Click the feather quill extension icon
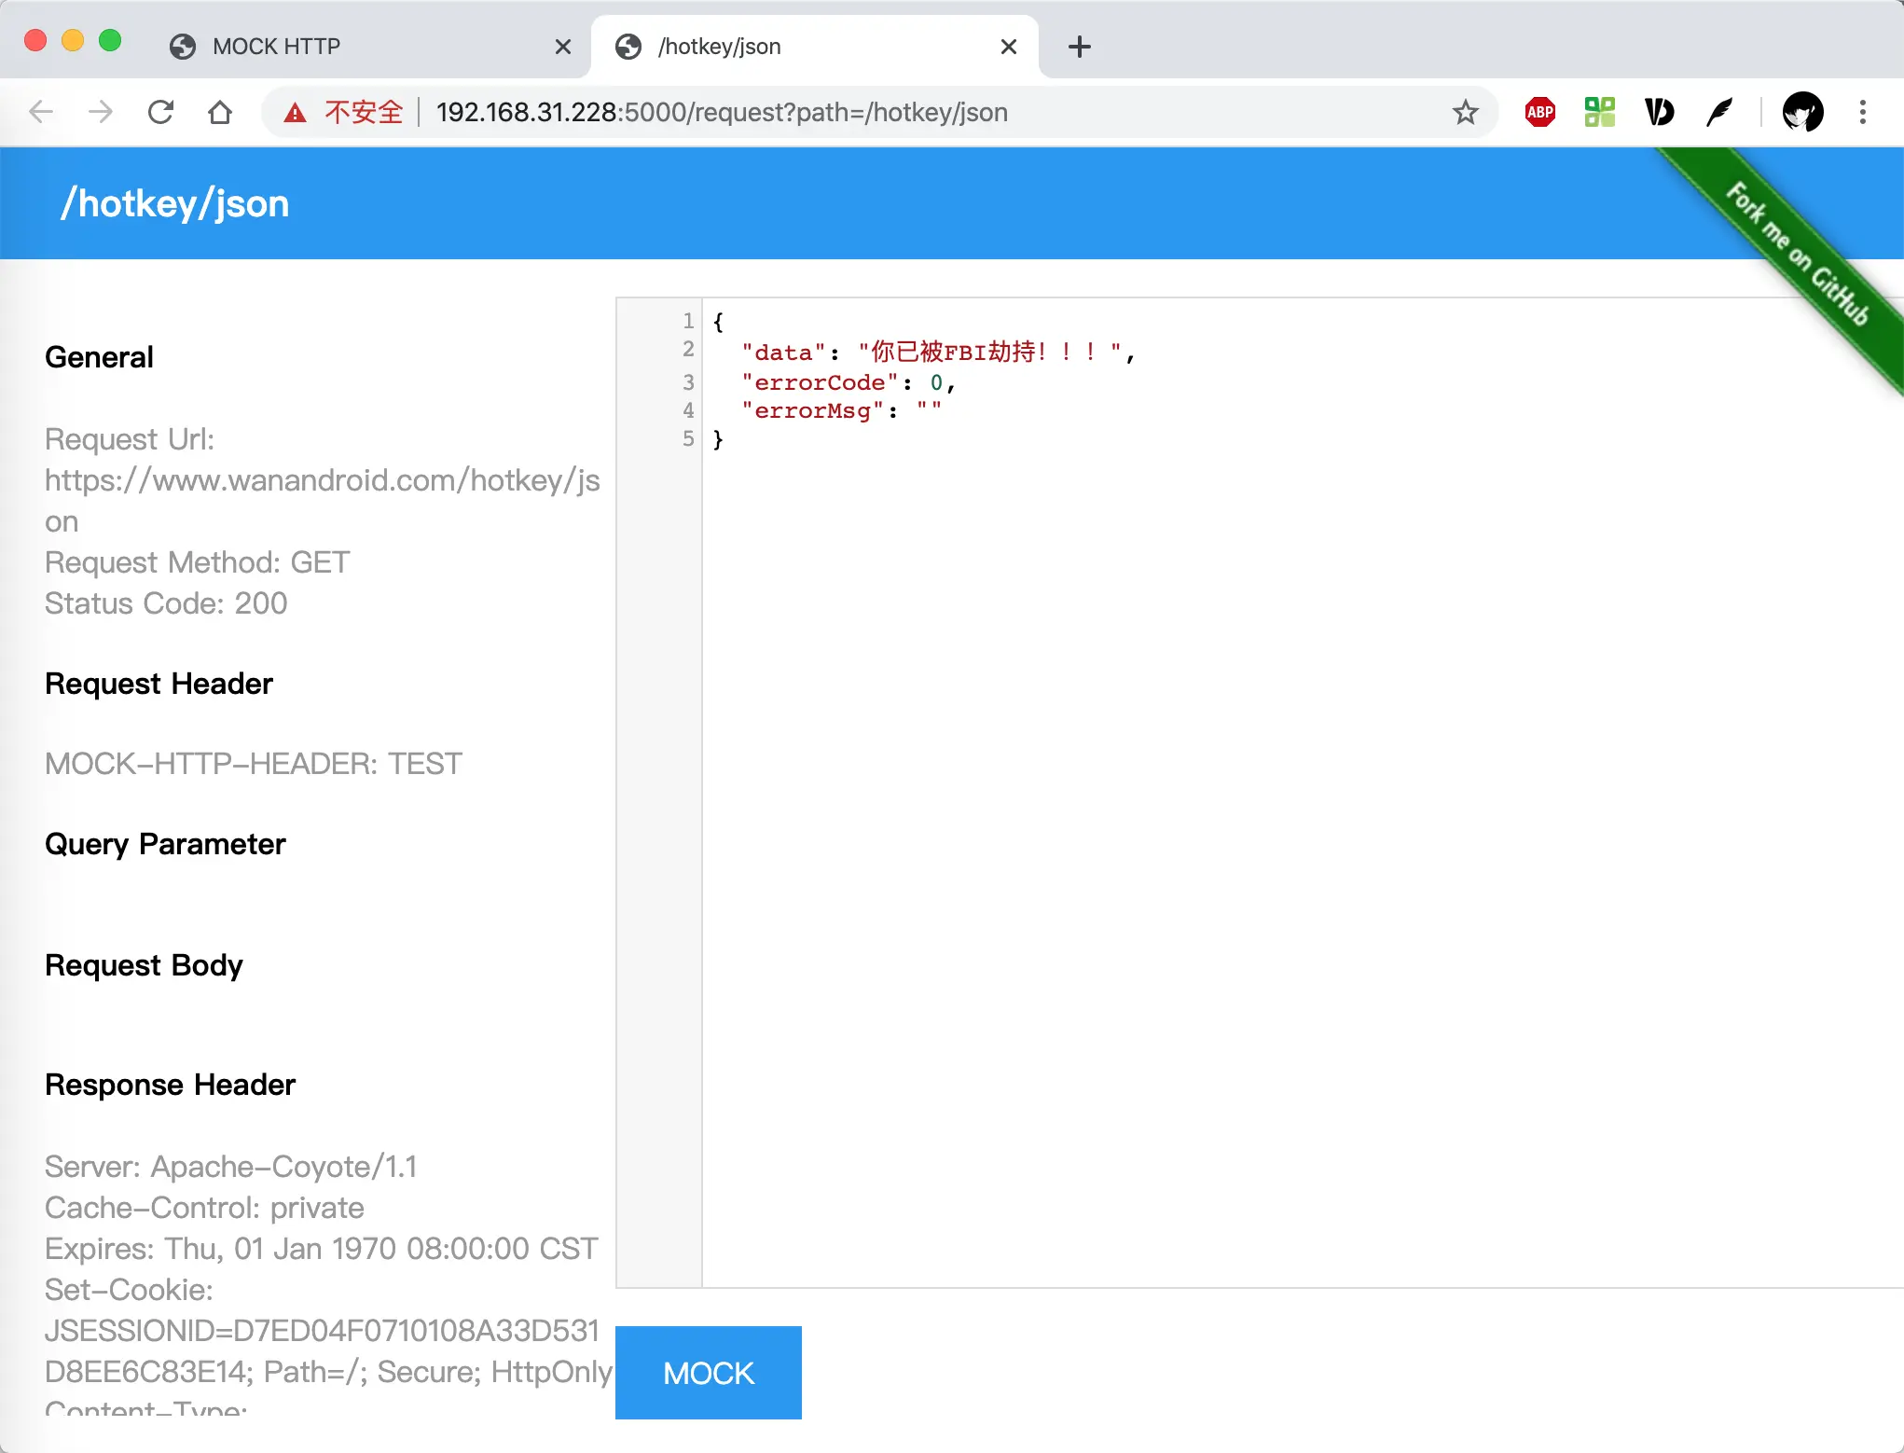This screenshot has height=1453, width=1904. [1718, 113]
